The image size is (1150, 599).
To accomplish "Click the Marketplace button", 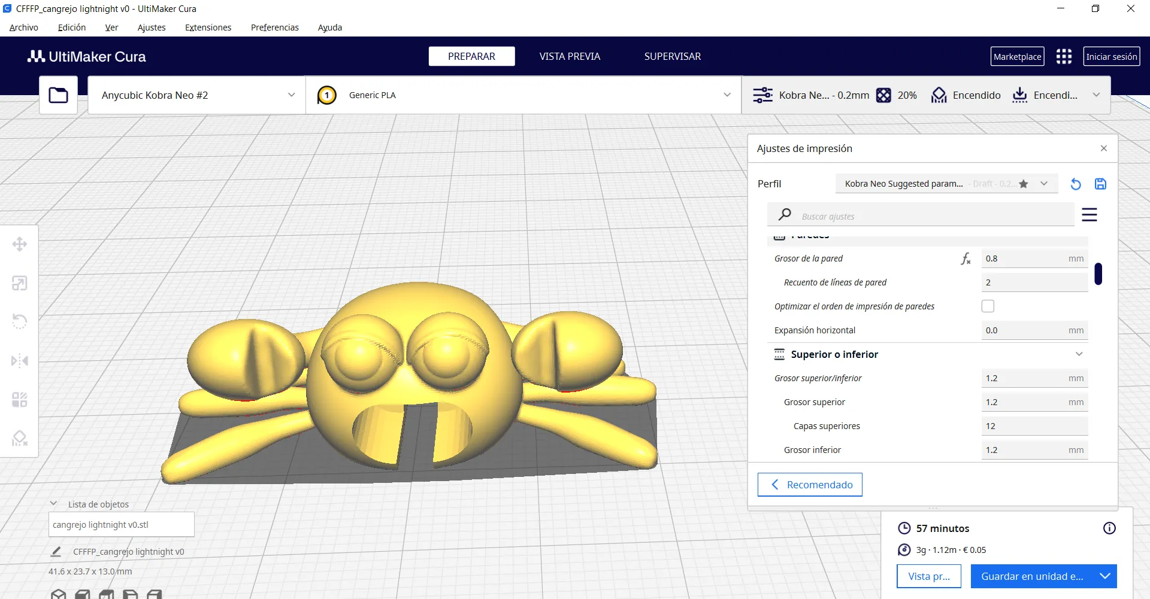I will click(1017, 57).
